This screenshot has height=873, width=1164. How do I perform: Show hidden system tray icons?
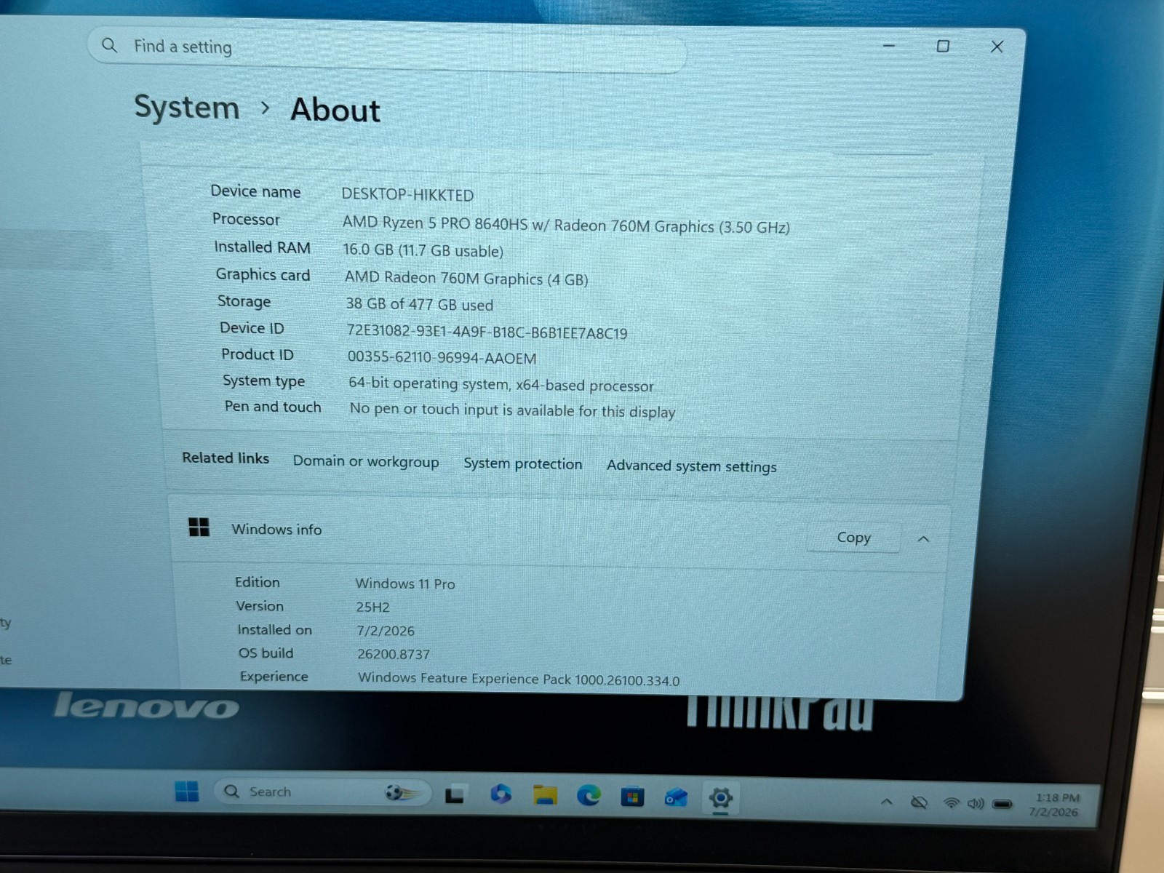click(x=886, y=802)
